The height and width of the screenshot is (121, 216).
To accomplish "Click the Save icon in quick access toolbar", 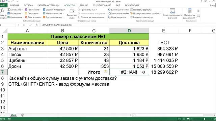I will [x=3, y=1].
